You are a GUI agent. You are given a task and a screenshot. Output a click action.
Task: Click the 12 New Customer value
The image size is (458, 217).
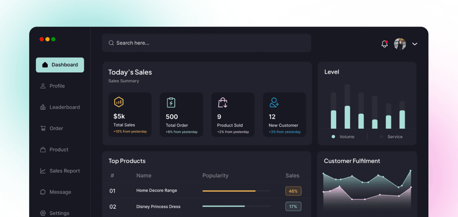click(272, 117)
